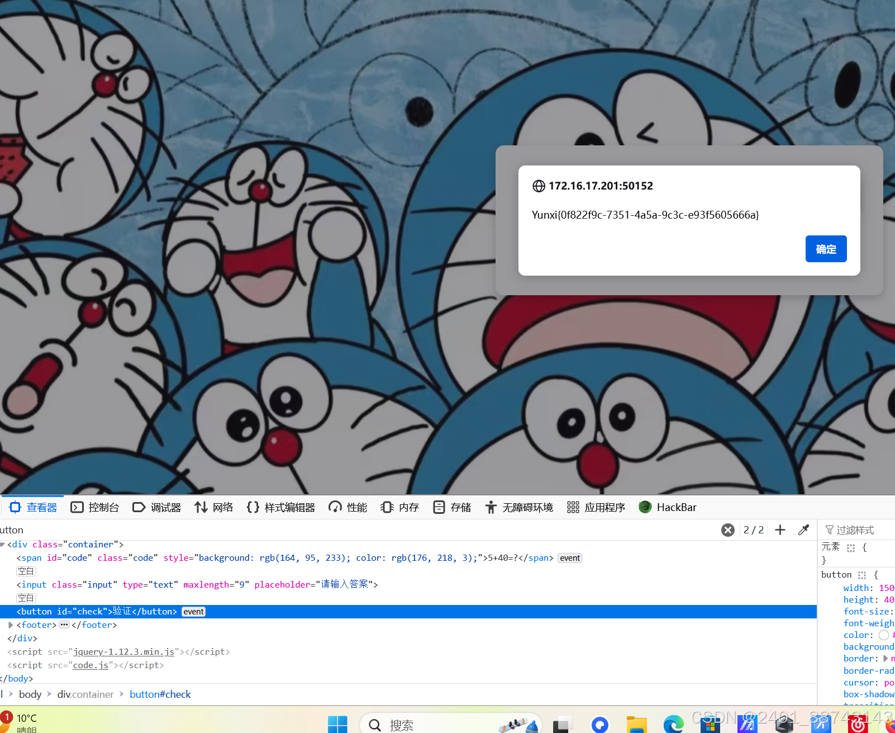The image size is (895, 733).
Task: Switch to the 调试器 debugger tab
Action: [x=156, y=507]
